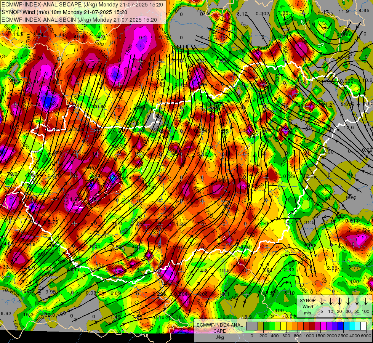Click the 8.12 value on the map
The image size is (373, 343).
coord(242,14)
